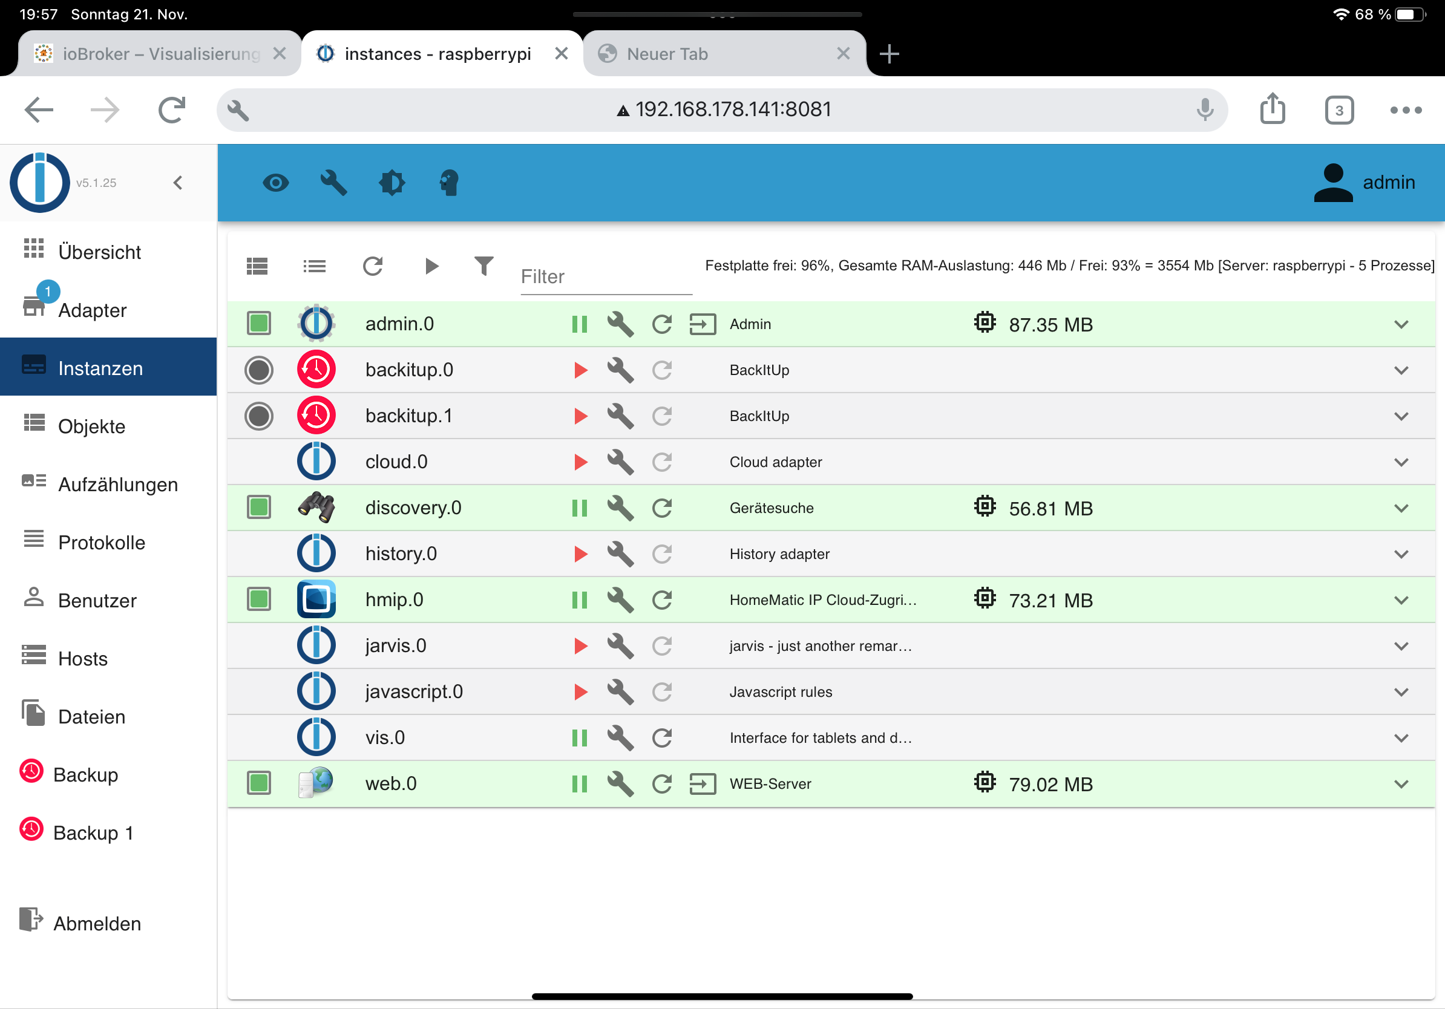The height and width of the screenshot is (1009, 1445).
Task: Expand the cloud.0 row details
Action: pyautogui.click(x=1401, y=462)
